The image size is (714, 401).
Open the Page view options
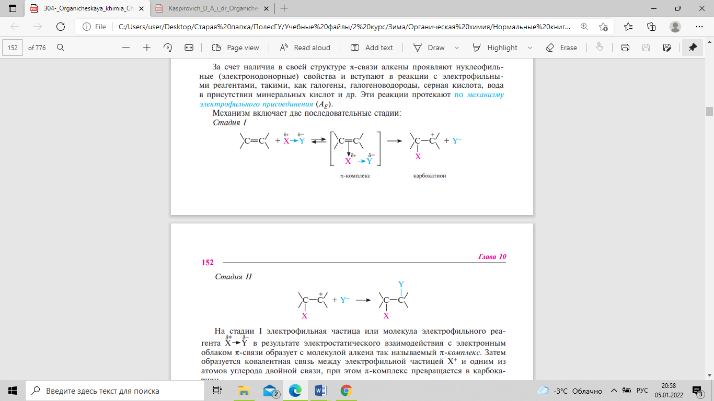(x=236, y=48)
